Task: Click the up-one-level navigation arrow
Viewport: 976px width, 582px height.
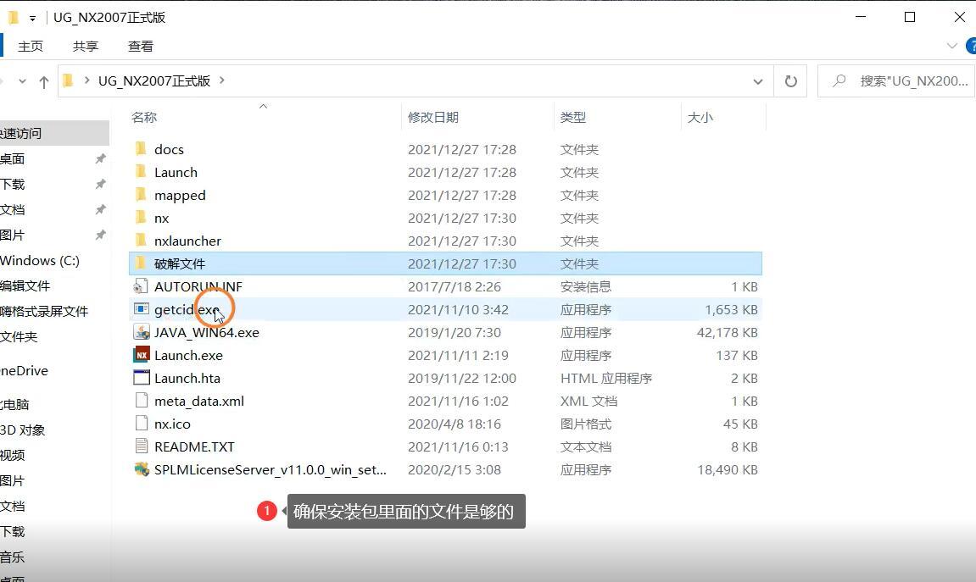Action: tap(44, 80)
